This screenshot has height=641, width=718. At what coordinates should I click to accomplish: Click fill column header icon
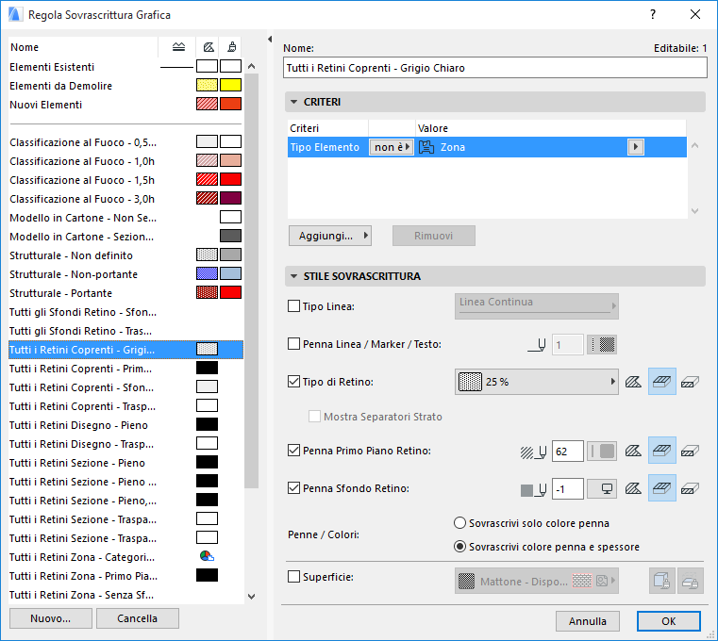[x=209, y=47]
